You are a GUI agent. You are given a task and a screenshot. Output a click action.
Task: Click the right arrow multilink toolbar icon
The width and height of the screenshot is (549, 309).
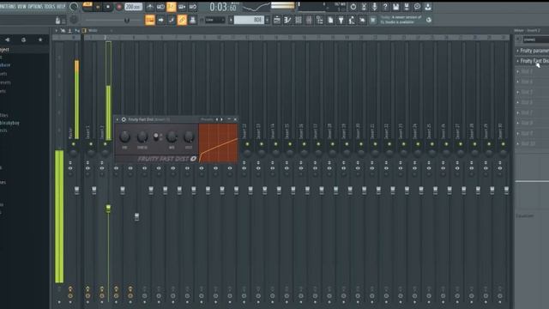pyautogui.click(x=160, y=20)
